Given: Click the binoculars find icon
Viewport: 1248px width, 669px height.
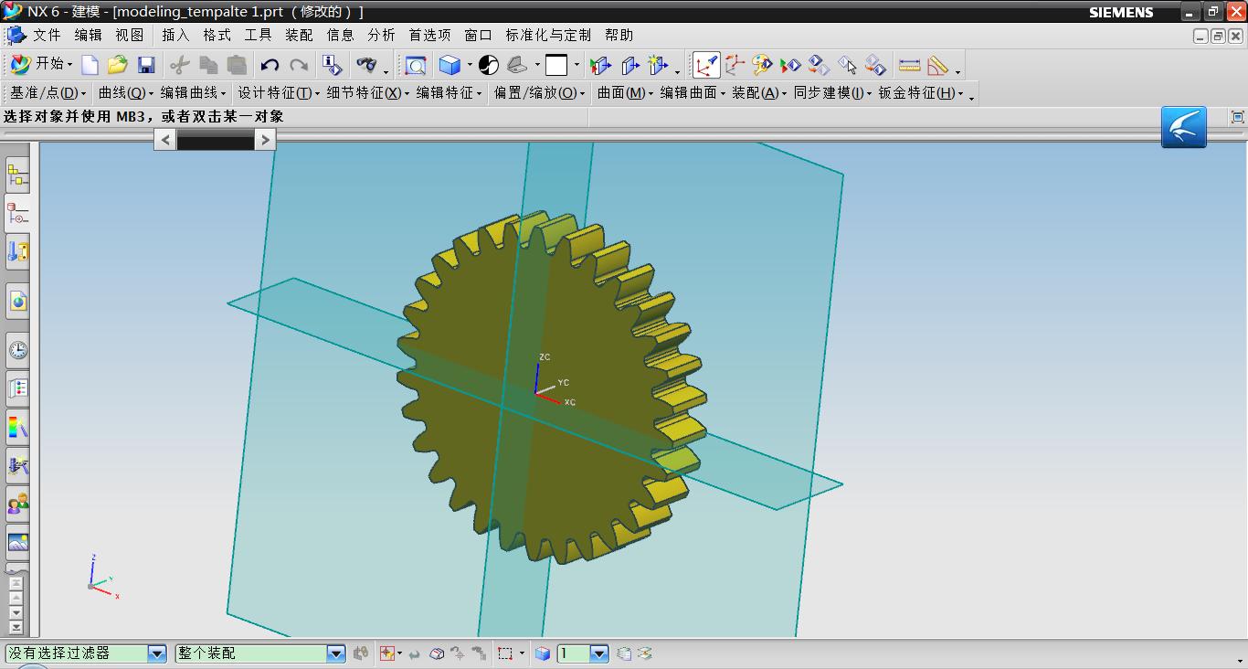Looking at the screenshot, I should tap(366, 65).
